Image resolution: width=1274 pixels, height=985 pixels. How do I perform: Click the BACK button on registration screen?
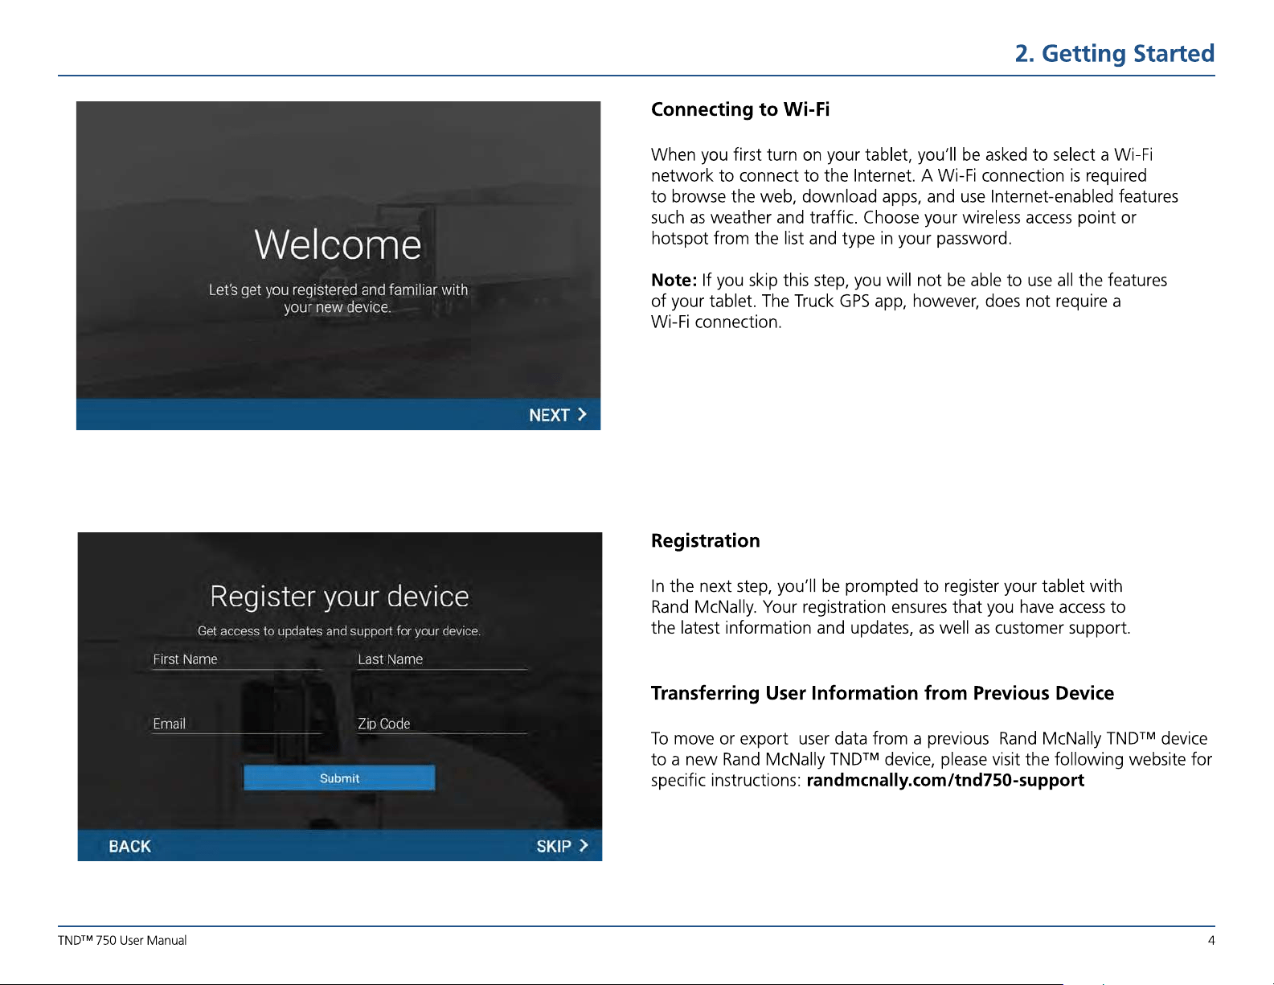(129, 847)
